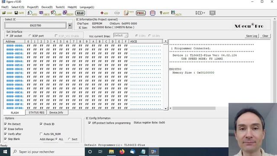Open the Select IC dropdown arrow

tap(70, 26)
